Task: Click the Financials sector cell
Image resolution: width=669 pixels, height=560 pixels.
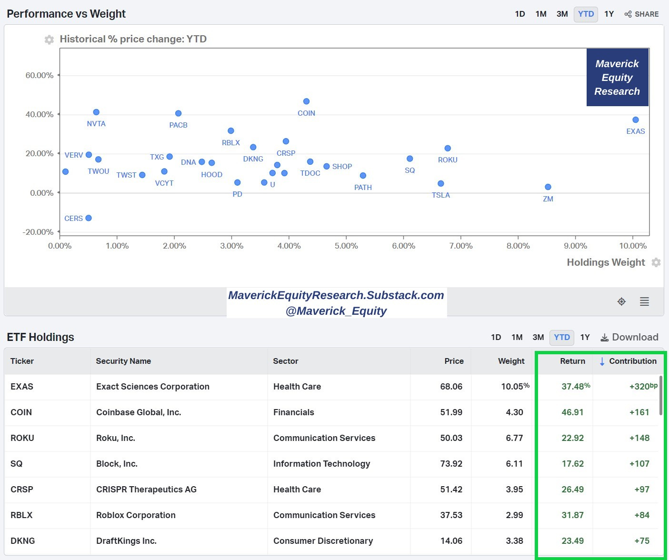Action: point(294,412)
